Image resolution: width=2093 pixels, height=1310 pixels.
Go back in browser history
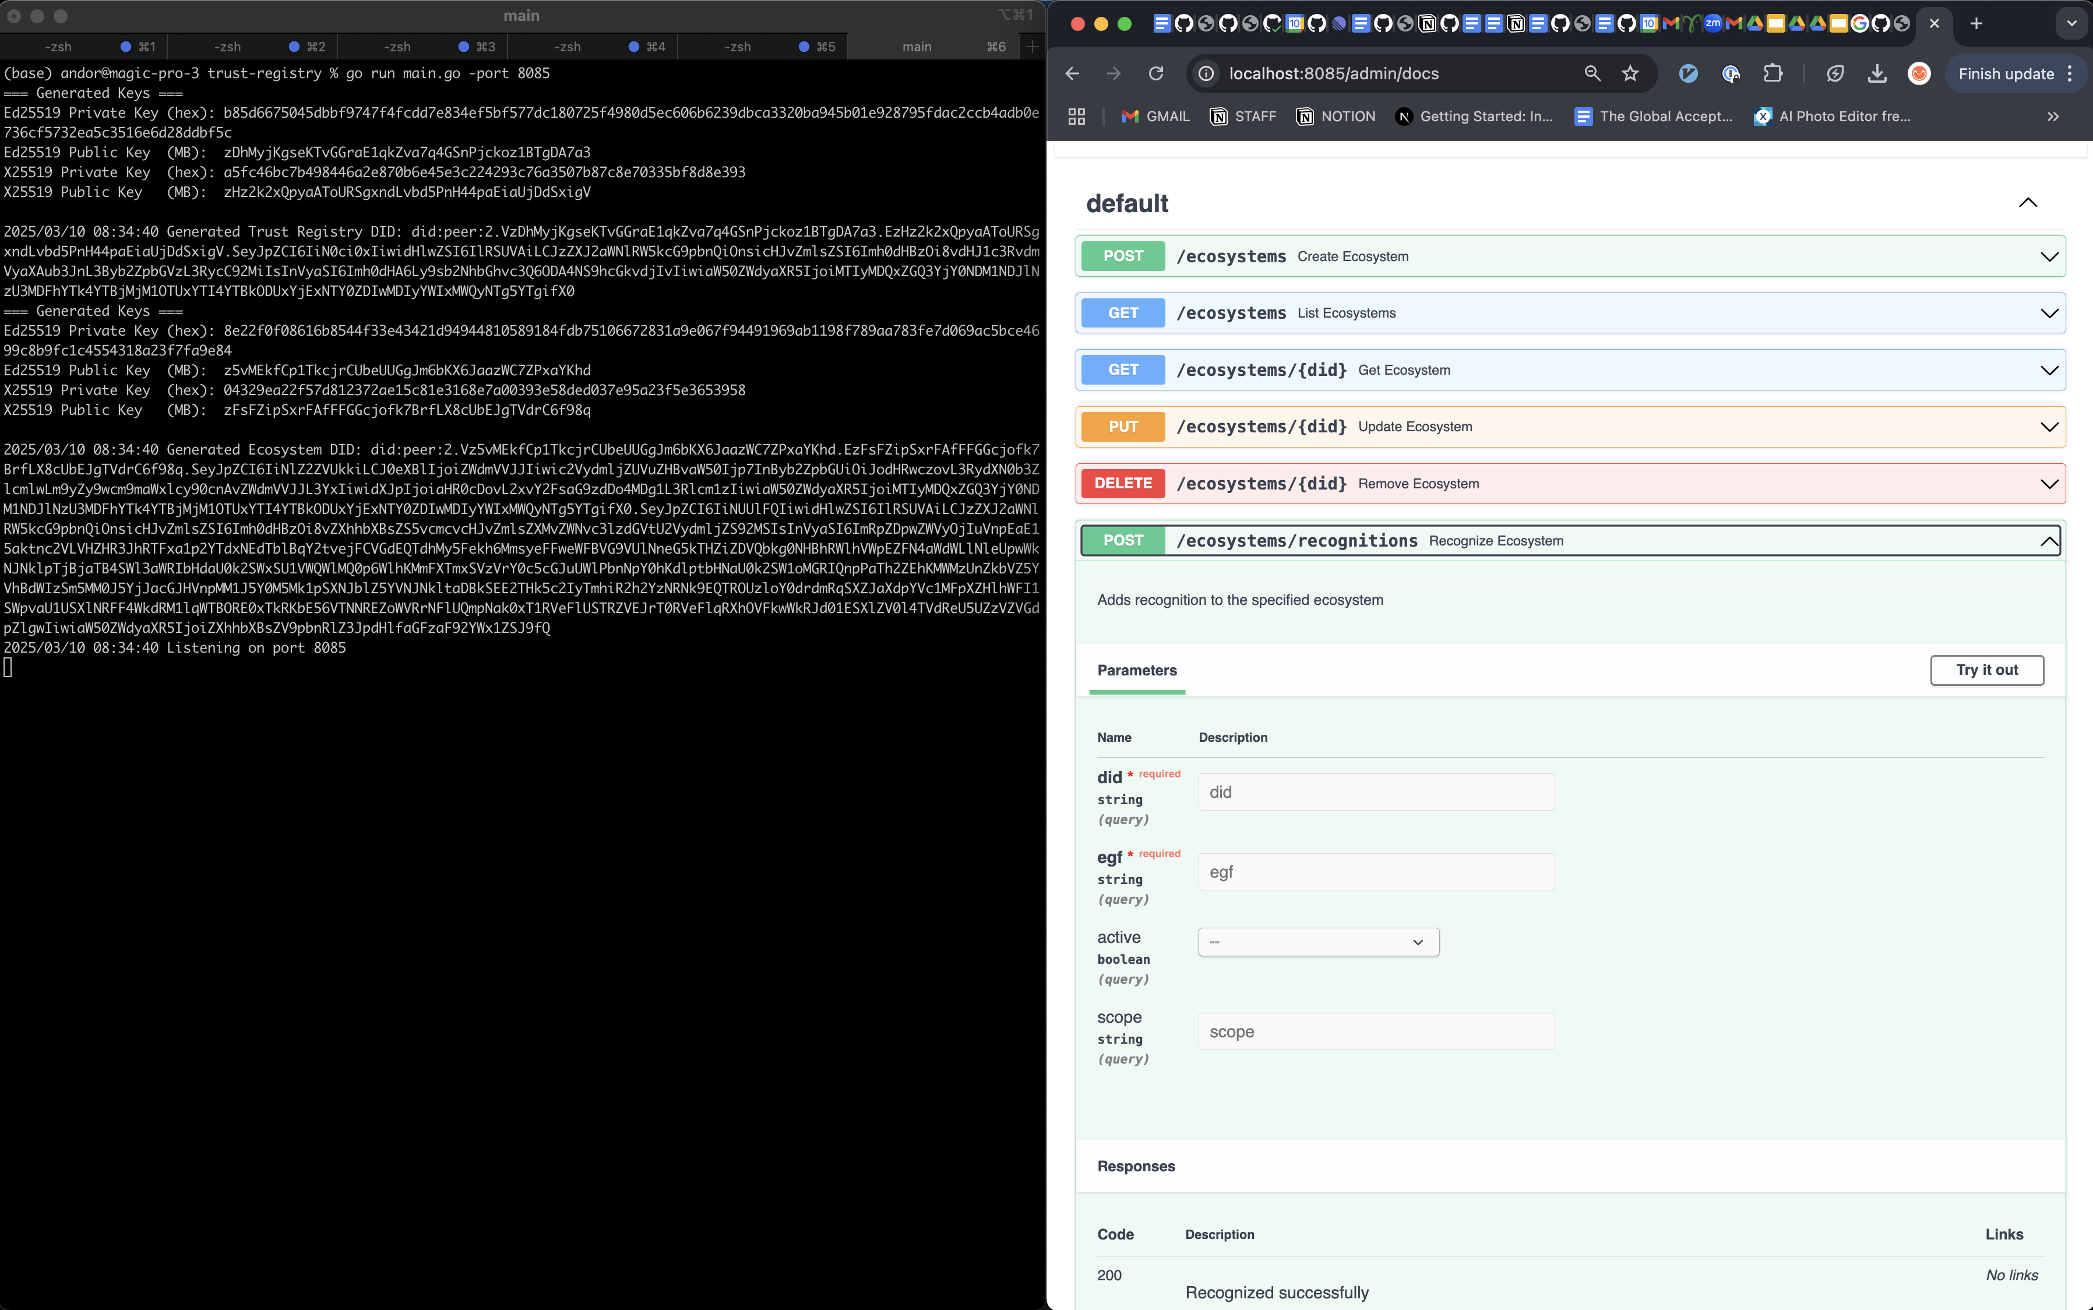(1073, 73)
